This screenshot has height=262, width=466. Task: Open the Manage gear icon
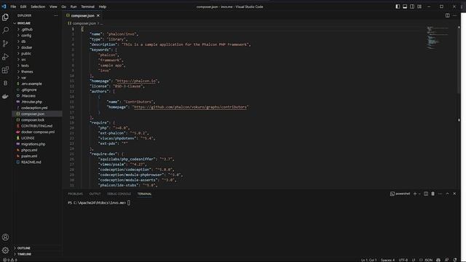(5, 250)
